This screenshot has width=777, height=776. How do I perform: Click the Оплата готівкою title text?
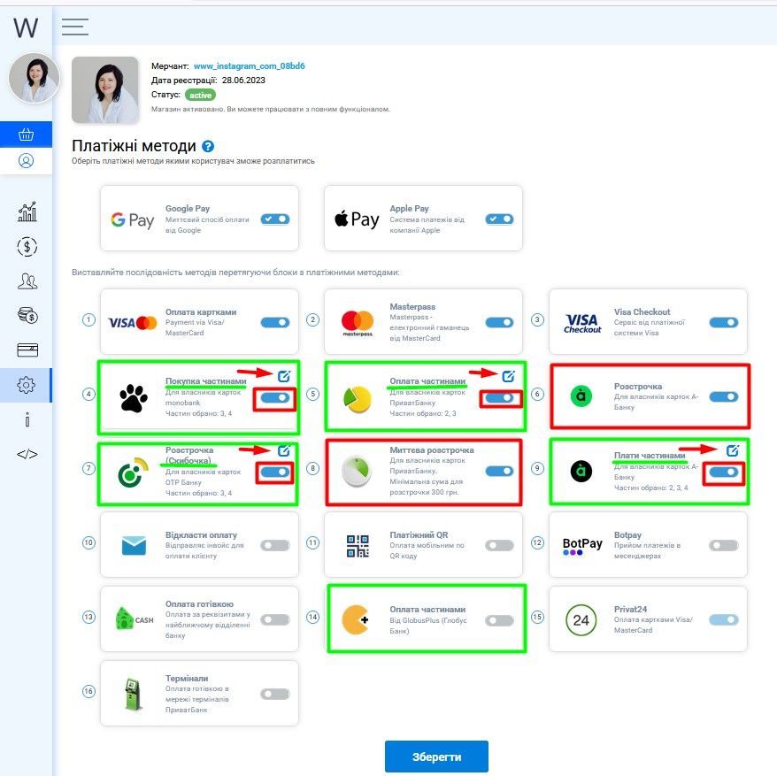(x=199, y=604)
